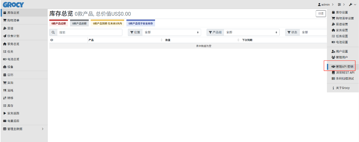Image resolution: width=359 pixels, height=142 pixels.
Task: Toggle column visibility eye icon
Action: coord(52,40)
